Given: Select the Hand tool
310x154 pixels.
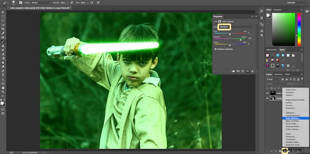Looking at the screenshot, I should point(3,88).
